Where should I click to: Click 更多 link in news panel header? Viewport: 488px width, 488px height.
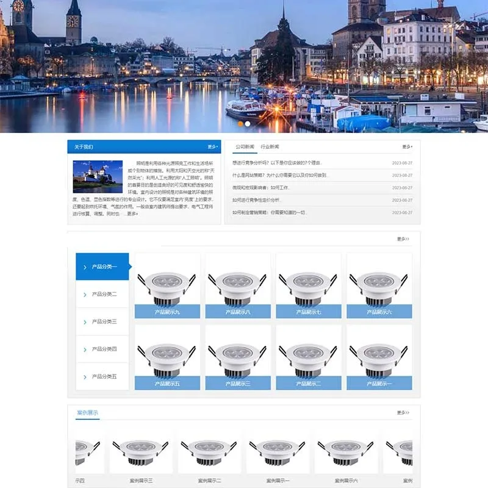407,146
